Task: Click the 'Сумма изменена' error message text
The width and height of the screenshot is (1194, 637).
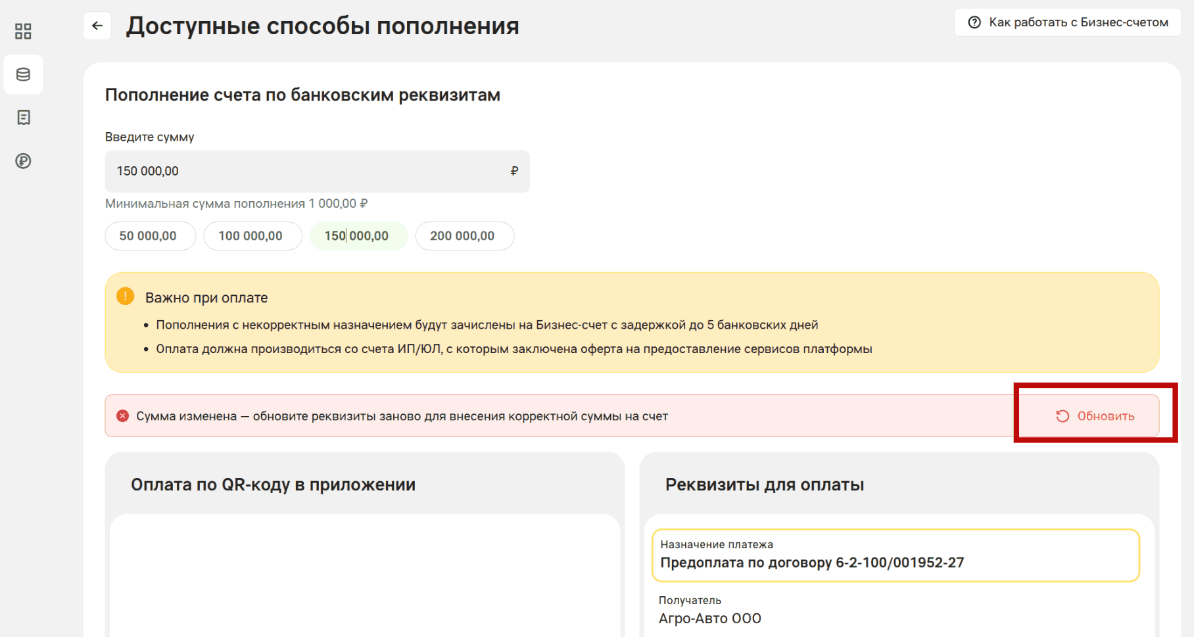Action: (x=402, y=416)
